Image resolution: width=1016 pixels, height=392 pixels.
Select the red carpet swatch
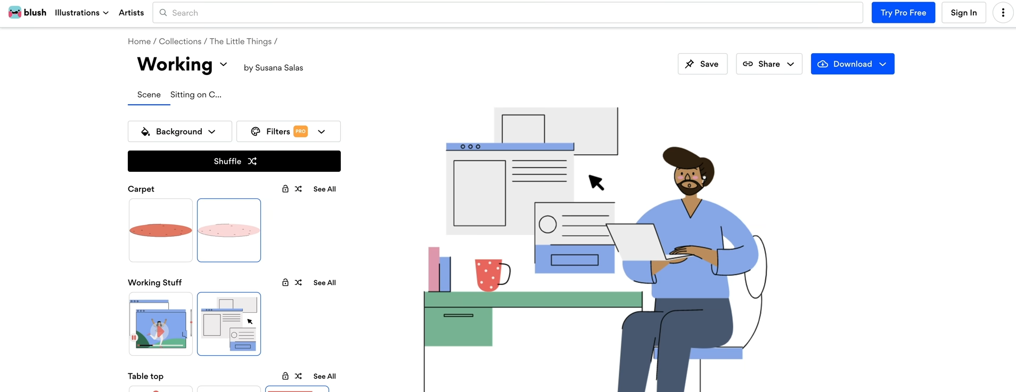pyautogui.click(x=161, y=230)
